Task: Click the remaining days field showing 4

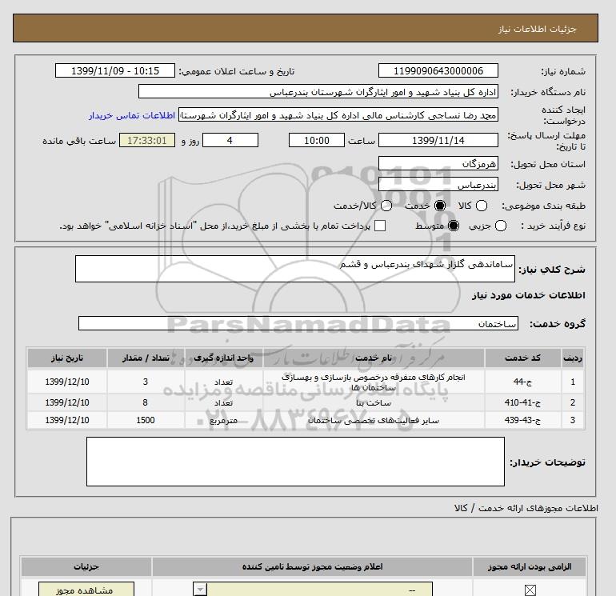Action: click(230, 140)
